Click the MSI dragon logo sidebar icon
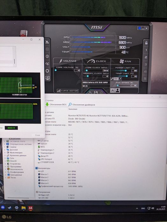 47,42
